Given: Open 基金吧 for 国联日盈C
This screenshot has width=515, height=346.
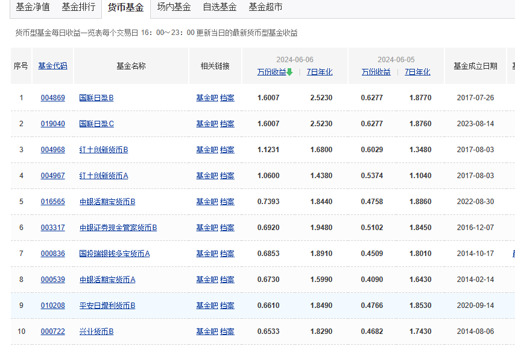Looking at the screenshot, I should click(x=207, y=124).
